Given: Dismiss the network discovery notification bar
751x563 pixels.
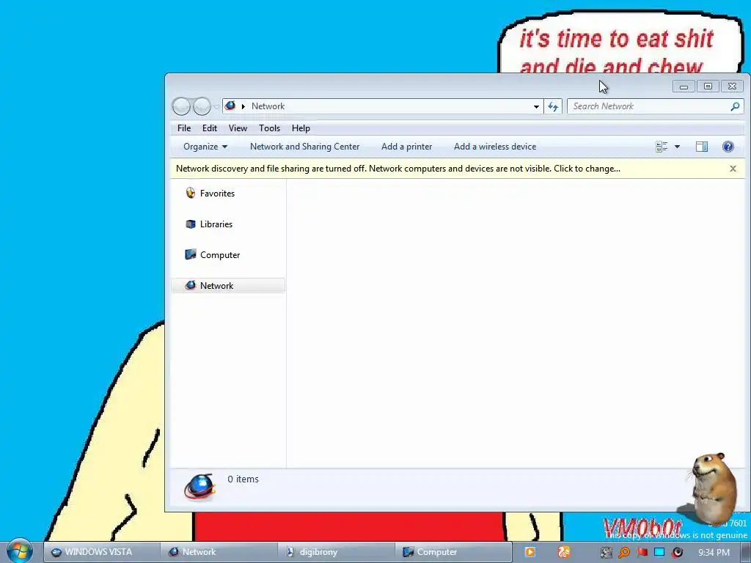Looking at the screenshot, I should click(x=733, y=169).
